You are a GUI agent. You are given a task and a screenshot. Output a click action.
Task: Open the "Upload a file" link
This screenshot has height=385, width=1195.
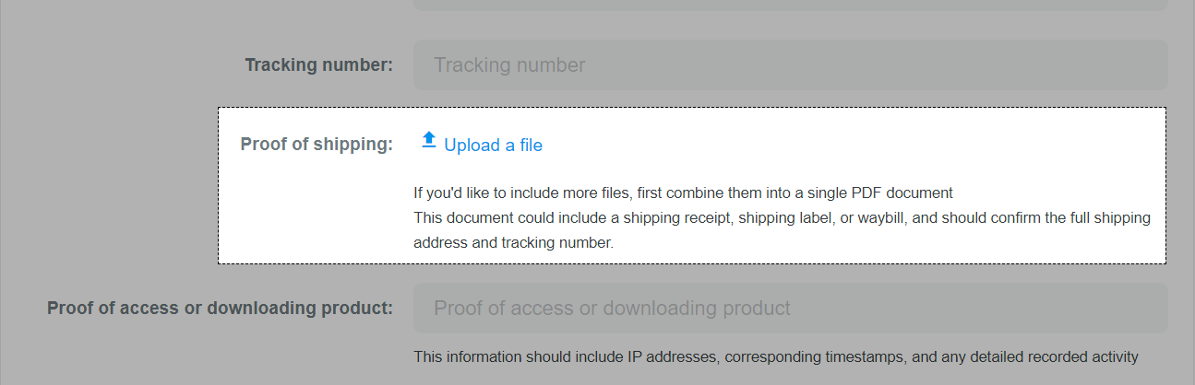click(x=493, y=146)
